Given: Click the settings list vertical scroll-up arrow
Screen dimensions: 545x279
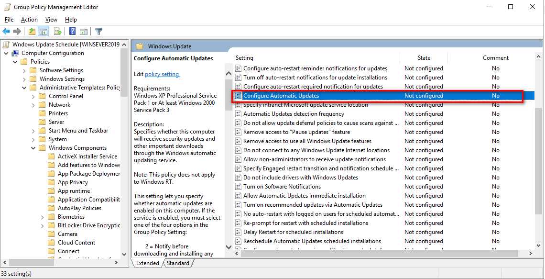Looking at the screenshot, I should click(538, 56).
